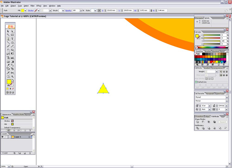232x168 pixels.
Task: Click Add to shape area in Pathfinder
Action: point(197,122)
